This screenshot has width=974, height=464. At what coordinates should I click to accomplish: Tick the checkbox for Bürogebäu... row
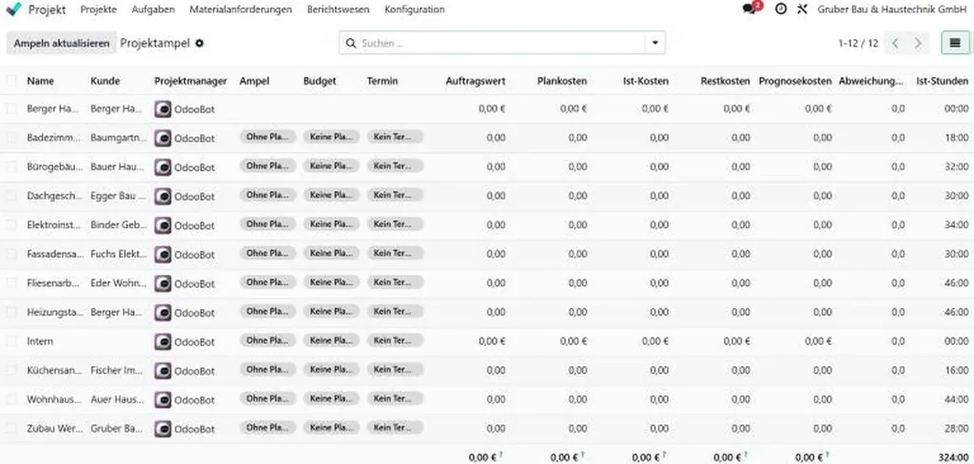[x=11, y=167]
